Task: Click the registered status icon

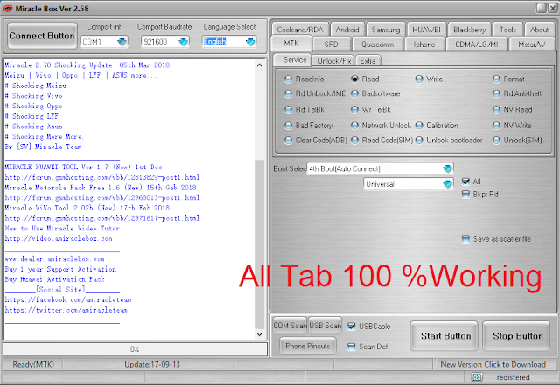Action: point(477,377)
